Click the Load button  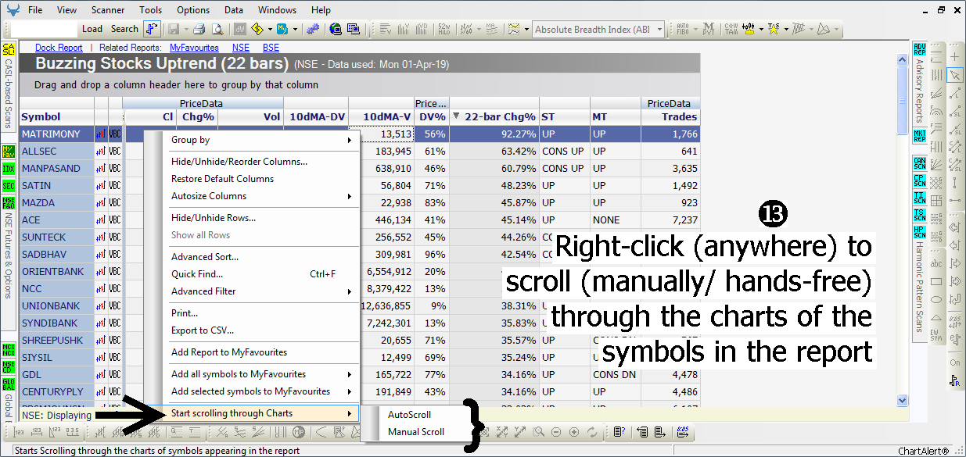point(92,29)
